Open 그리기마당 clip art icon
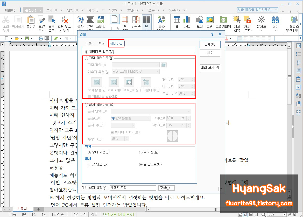Screen dimensions: 303x217 point(223,20)
